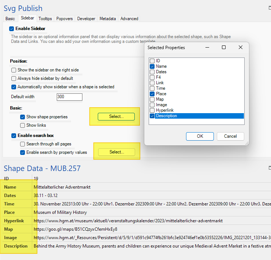Screen dimensions: 271x260
Task: Open the Advanced tab
Action: click(129, 19)
